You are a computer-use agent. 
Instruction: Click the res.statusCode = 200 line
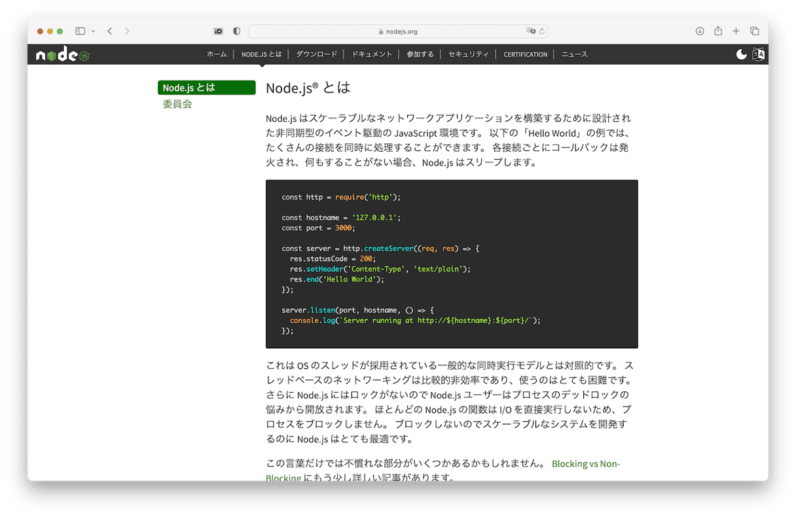(x=333, y=258)
